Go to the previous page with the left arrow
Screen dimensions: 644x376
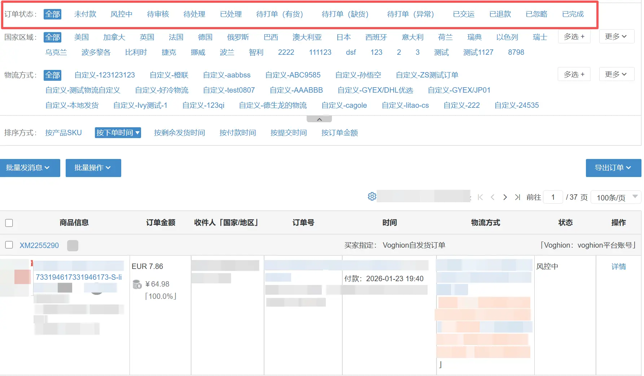click(x=492, y=197)
